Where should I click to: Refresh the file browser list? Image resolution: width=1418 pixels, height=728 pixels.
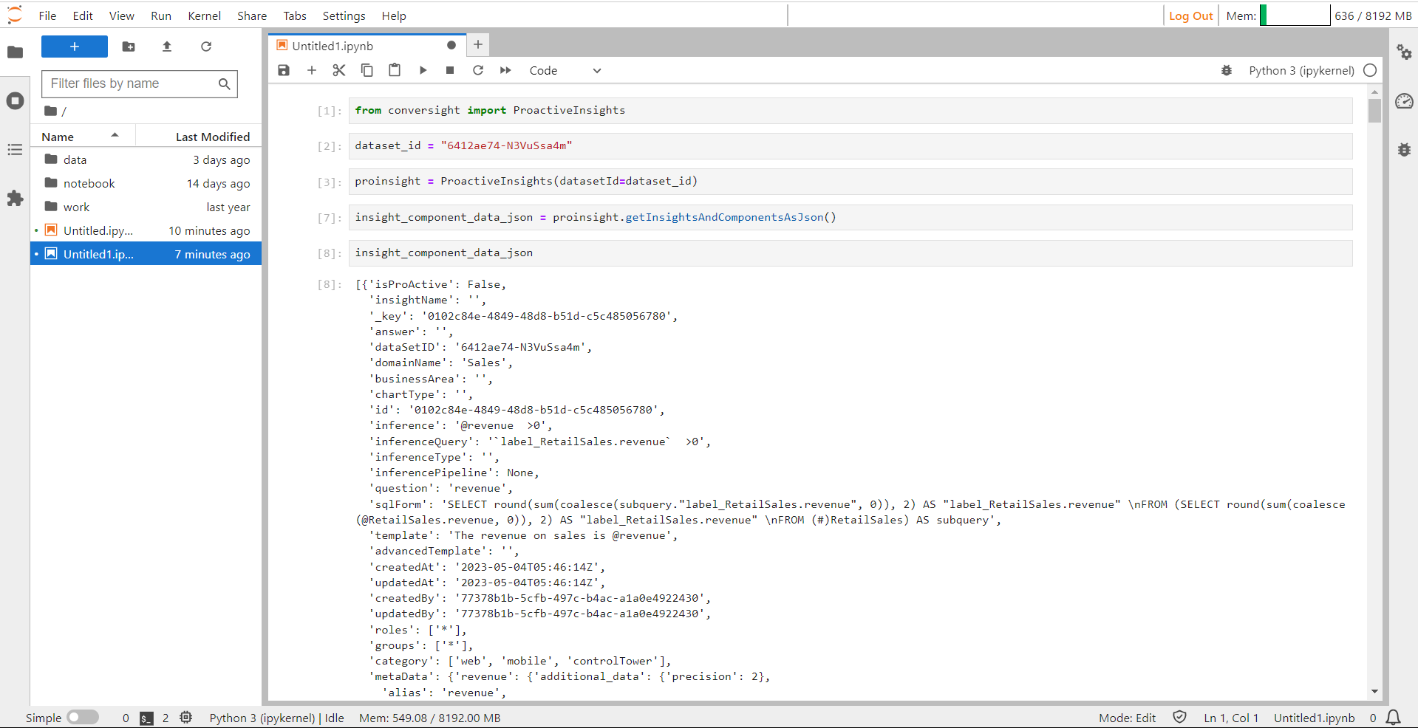206,47
